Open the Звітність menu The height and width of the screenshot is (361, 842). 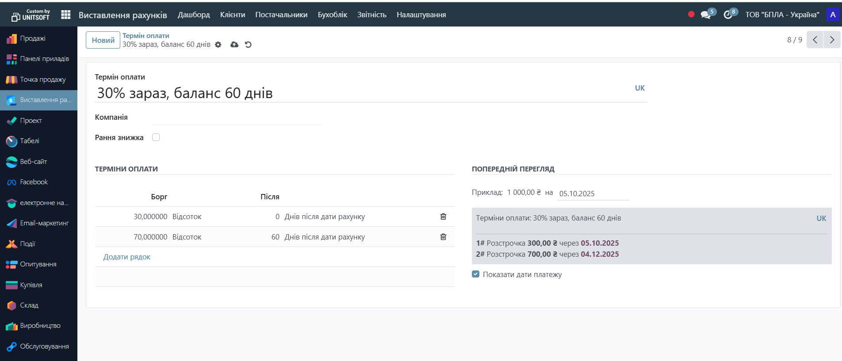point(371,15)
